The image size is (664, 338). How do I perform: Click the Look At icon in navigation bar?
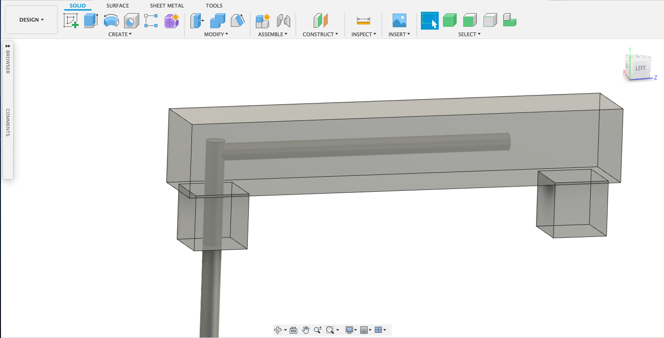[x=293, y=330]
